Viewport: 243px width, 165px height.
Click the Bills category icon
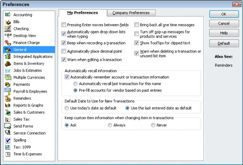(x=8, y=22)
